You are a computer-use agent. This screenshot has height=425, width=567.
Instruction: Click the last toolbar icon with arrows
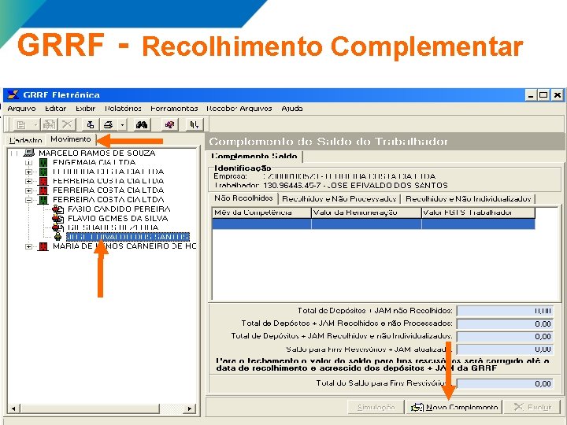[195, 125]
